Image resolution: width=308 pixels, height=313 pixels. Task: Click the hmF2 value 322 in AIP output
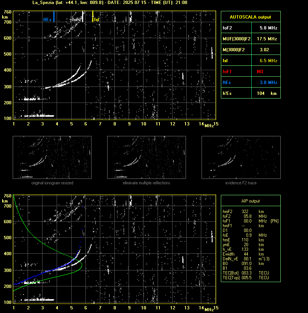tap(245, 212)
